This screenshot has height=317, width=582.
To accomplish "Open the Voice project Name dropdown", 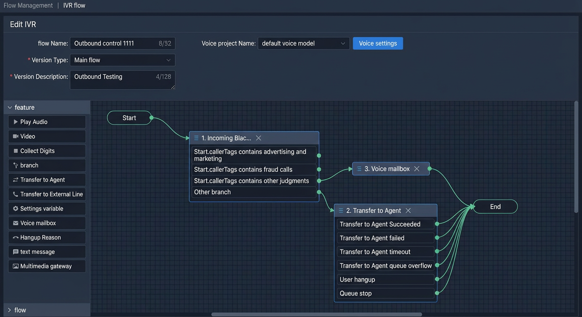I will click(304, 43).
